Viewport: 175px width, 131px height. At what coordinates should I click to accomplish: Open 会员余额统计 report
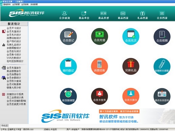(14, 78)
